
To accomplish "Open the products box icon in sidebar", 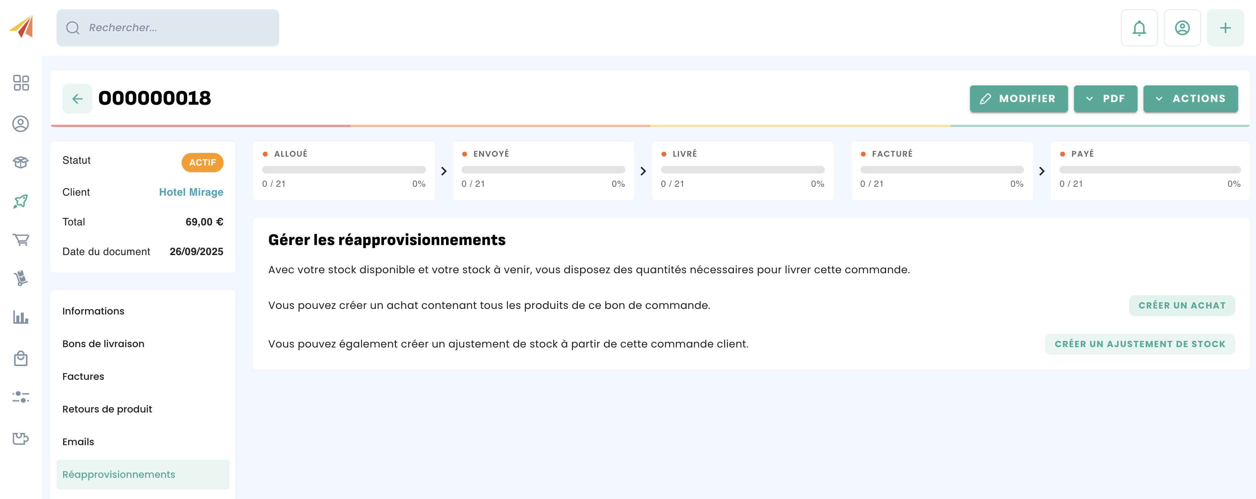I will (20, 162).
